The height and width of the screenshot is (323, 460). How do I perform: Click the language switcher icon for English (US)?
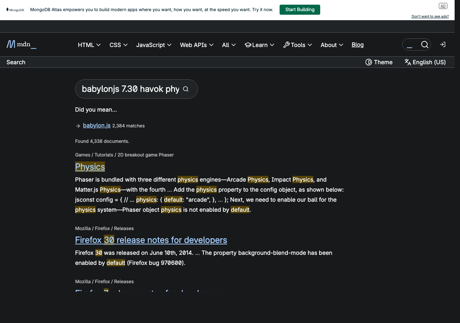coord(408,62)
